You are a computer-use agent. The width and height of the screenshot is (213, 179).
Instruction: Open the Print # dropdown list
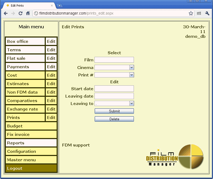click(x=132, y=75)
